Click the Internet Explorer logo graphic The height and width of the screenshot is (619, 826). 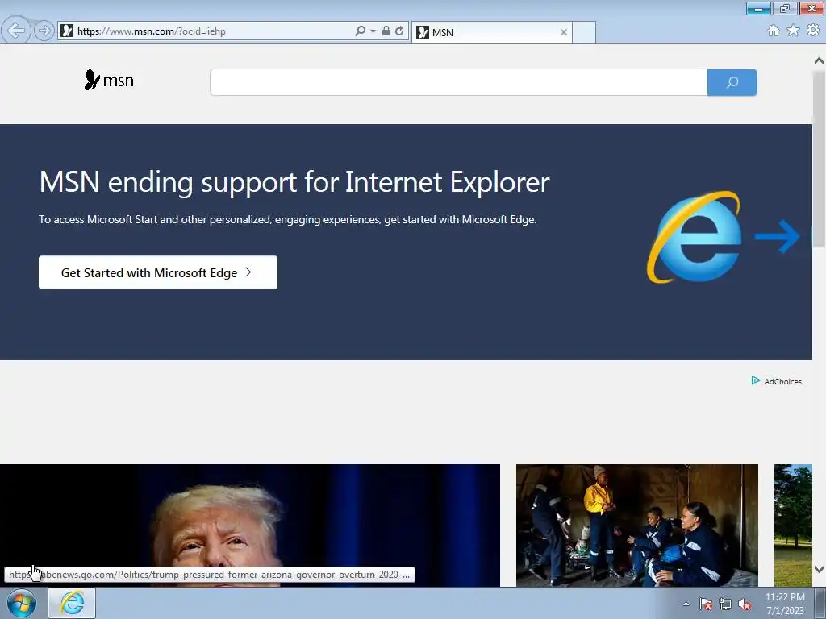coord(695,237)
